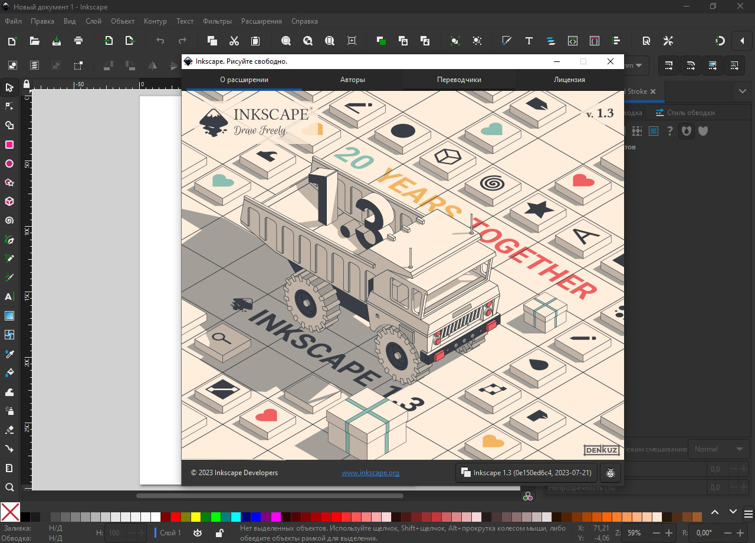This screenshot has width=755, height=543.
Task: Open a file with folder icon
Action: coord(34,41)
